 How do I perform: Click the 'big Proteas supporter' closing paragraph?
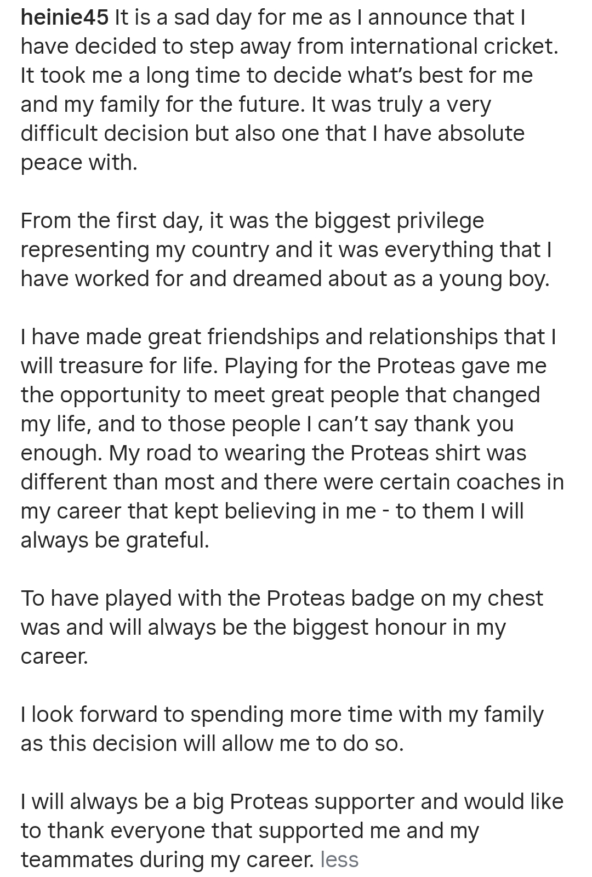click(x=292, y=830)
